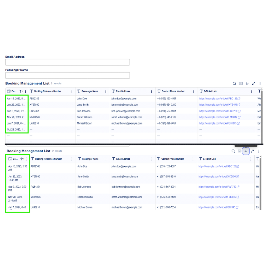Image resolution: width=268 pixels, height=268 pixels.
Task: Open the lower table's three-dot toolbar menu
Action: (x=259, y=151)
